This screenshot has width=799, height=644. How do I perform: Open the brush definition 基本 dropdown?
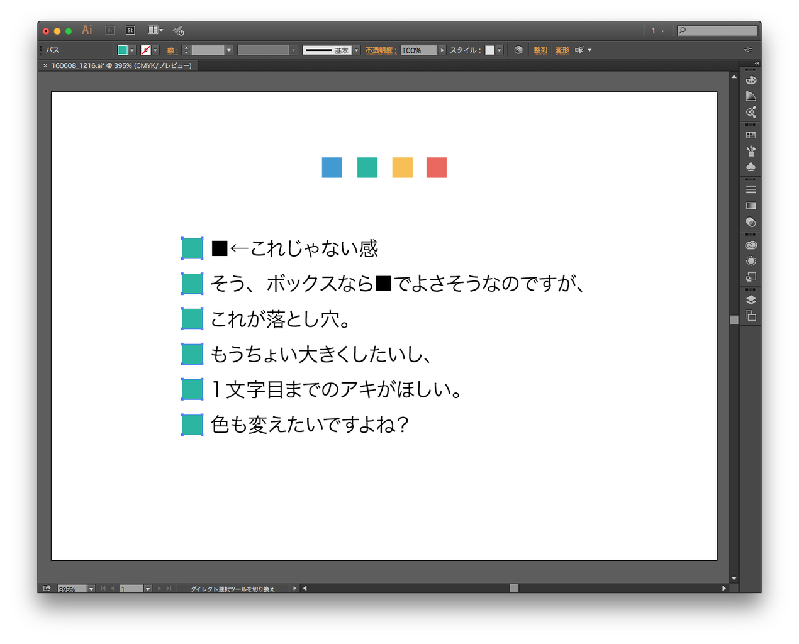(x=357, y=50)
